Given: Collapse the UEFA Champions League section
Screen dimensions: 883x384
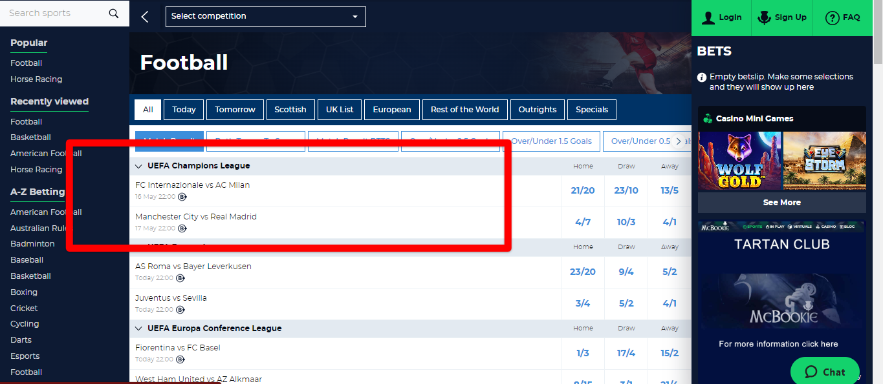Looking at the screenshot, I should (x=138, y=167).
